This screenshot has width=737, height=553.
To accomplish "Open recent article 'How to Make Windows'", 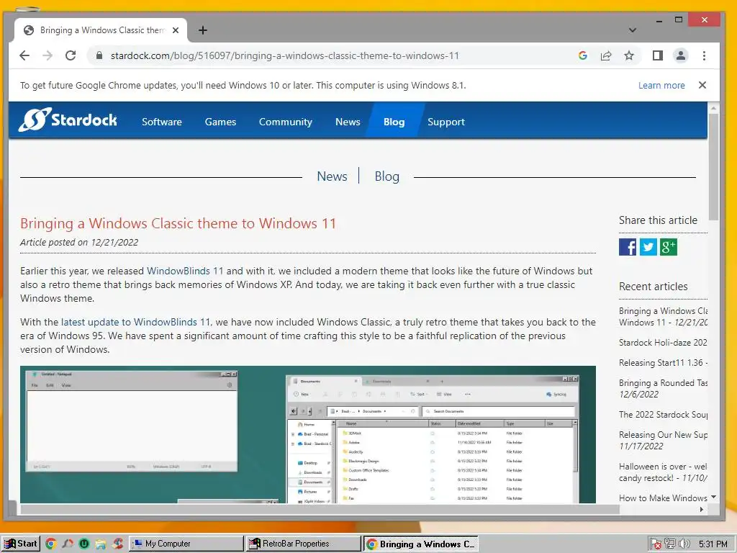I will (x=663, y=498).
